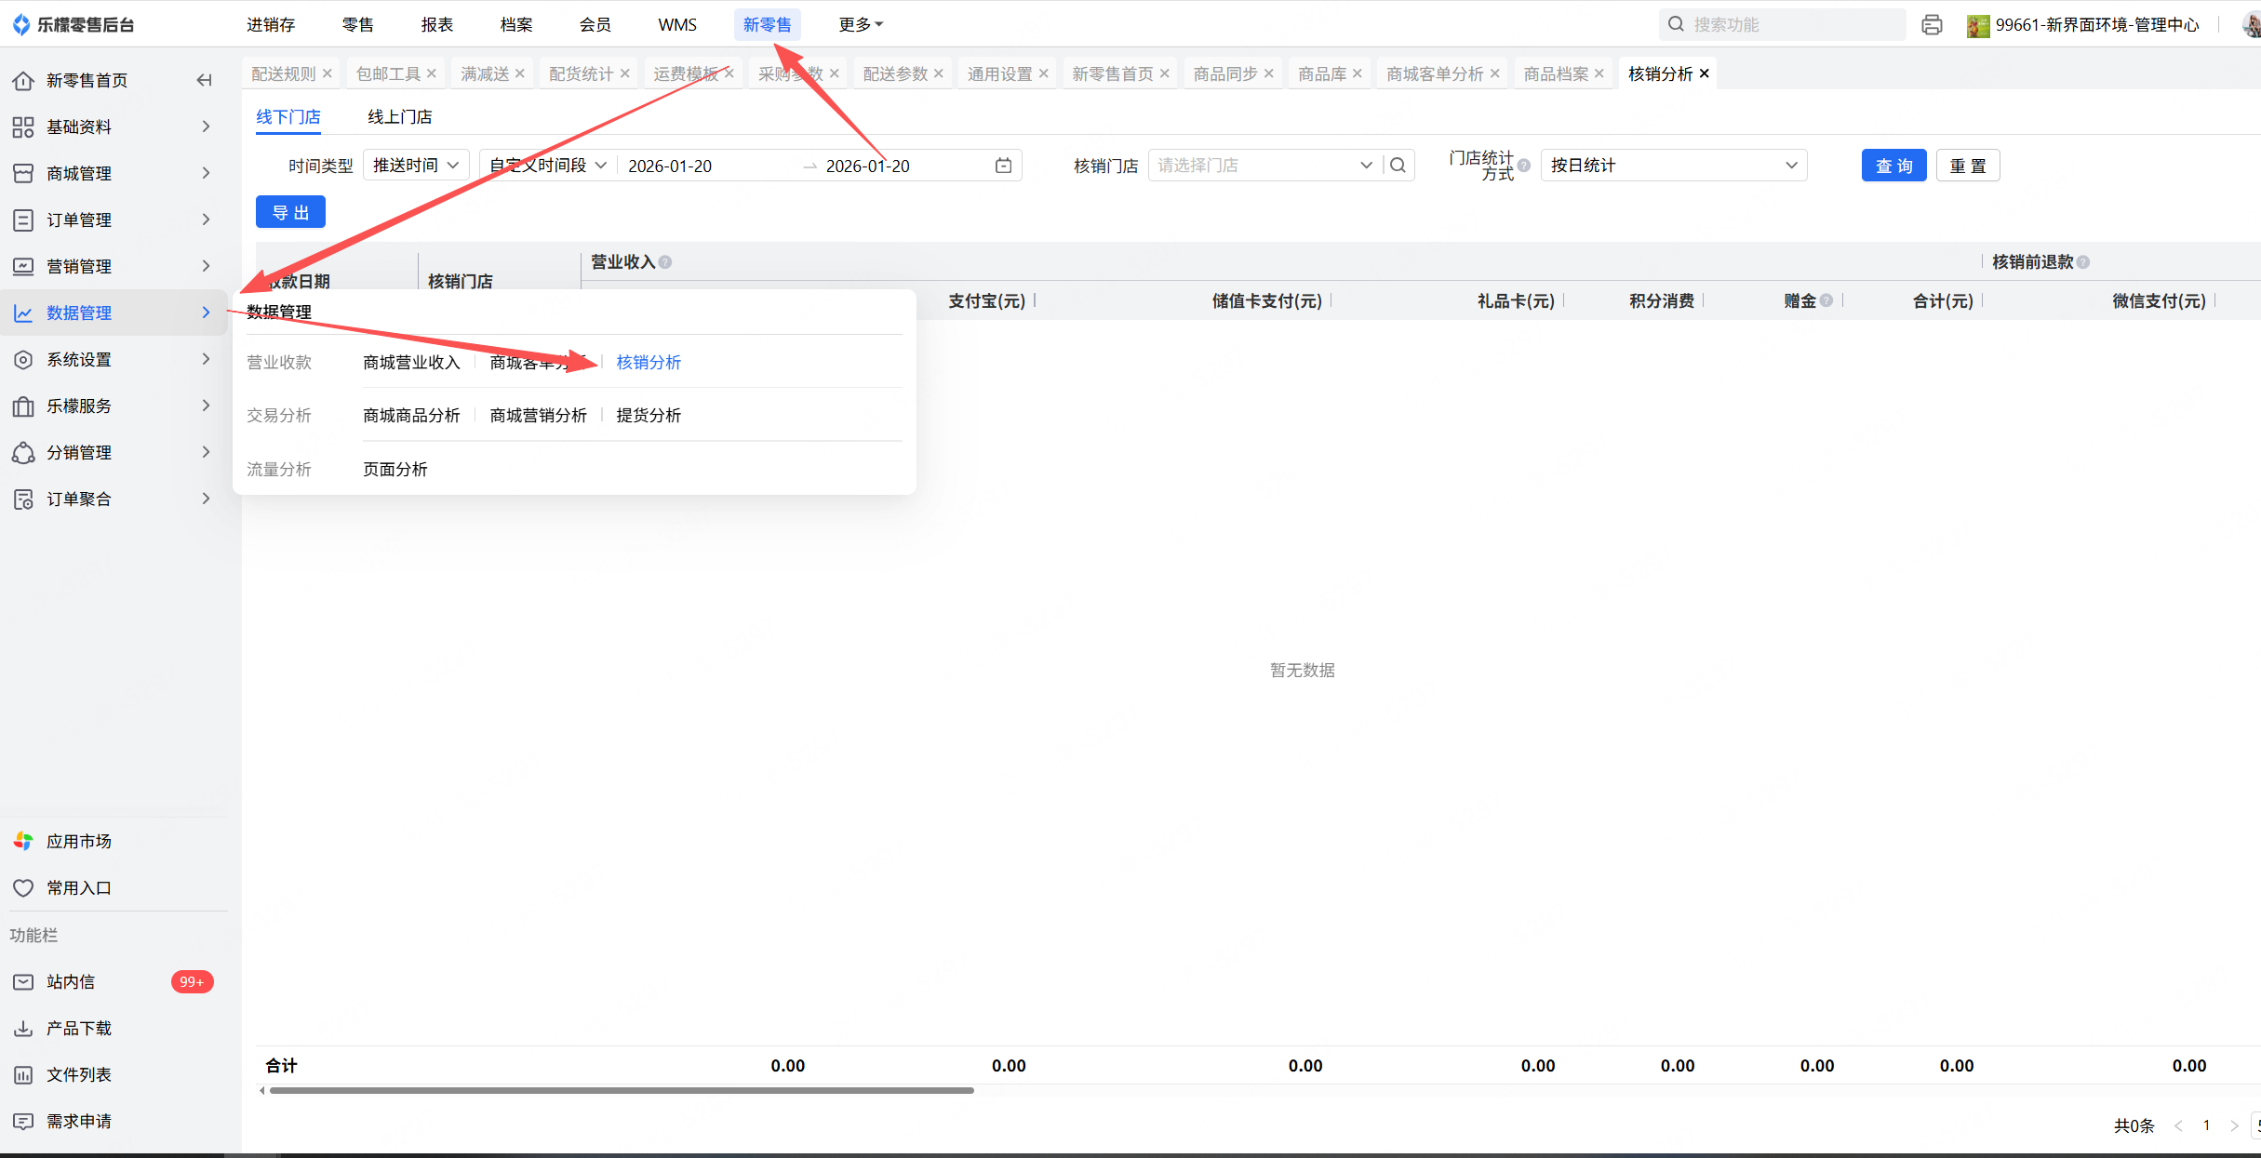Open 站内信 mail icon in sidebar
Viewport: 2261px width, 1158px height.
[23, 982]
